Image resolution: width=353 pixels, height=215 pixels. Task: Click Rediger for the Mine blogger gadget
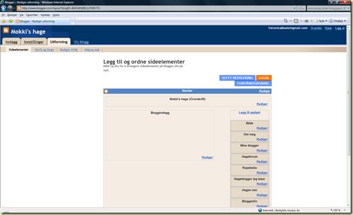click(x=262, y=150)
